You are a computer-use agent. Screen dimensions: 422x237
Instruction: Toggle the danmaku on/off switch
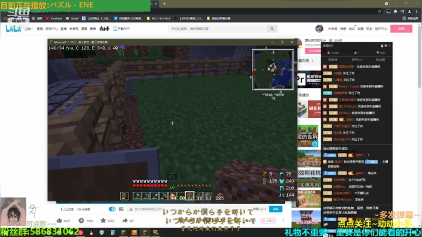click(x=112, y=209)
